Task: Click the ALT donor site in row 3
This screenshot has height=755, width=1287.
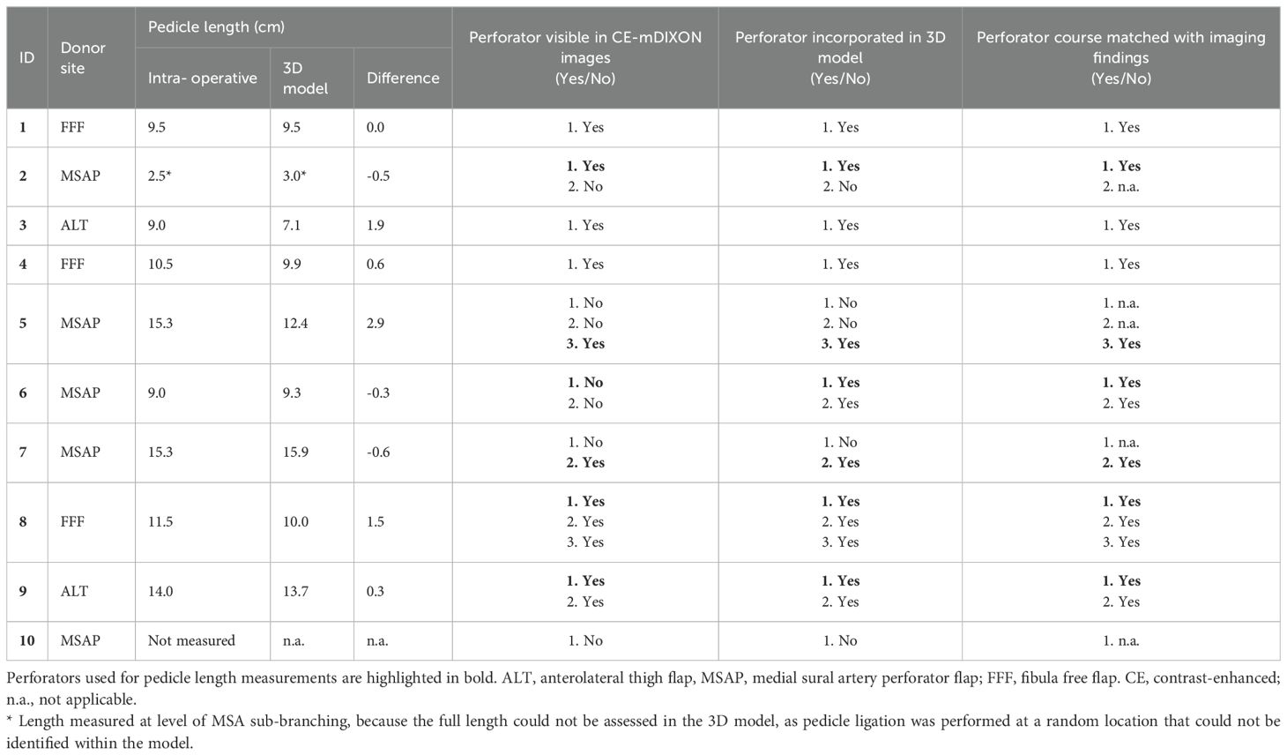Action: tap(74, 226)
